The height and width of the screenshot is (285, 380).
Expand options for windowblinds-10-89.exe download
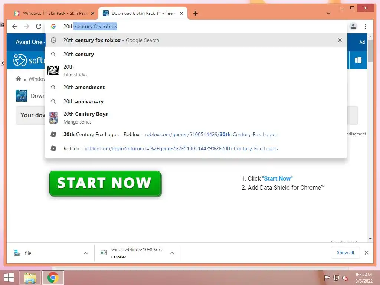(172, 253)
